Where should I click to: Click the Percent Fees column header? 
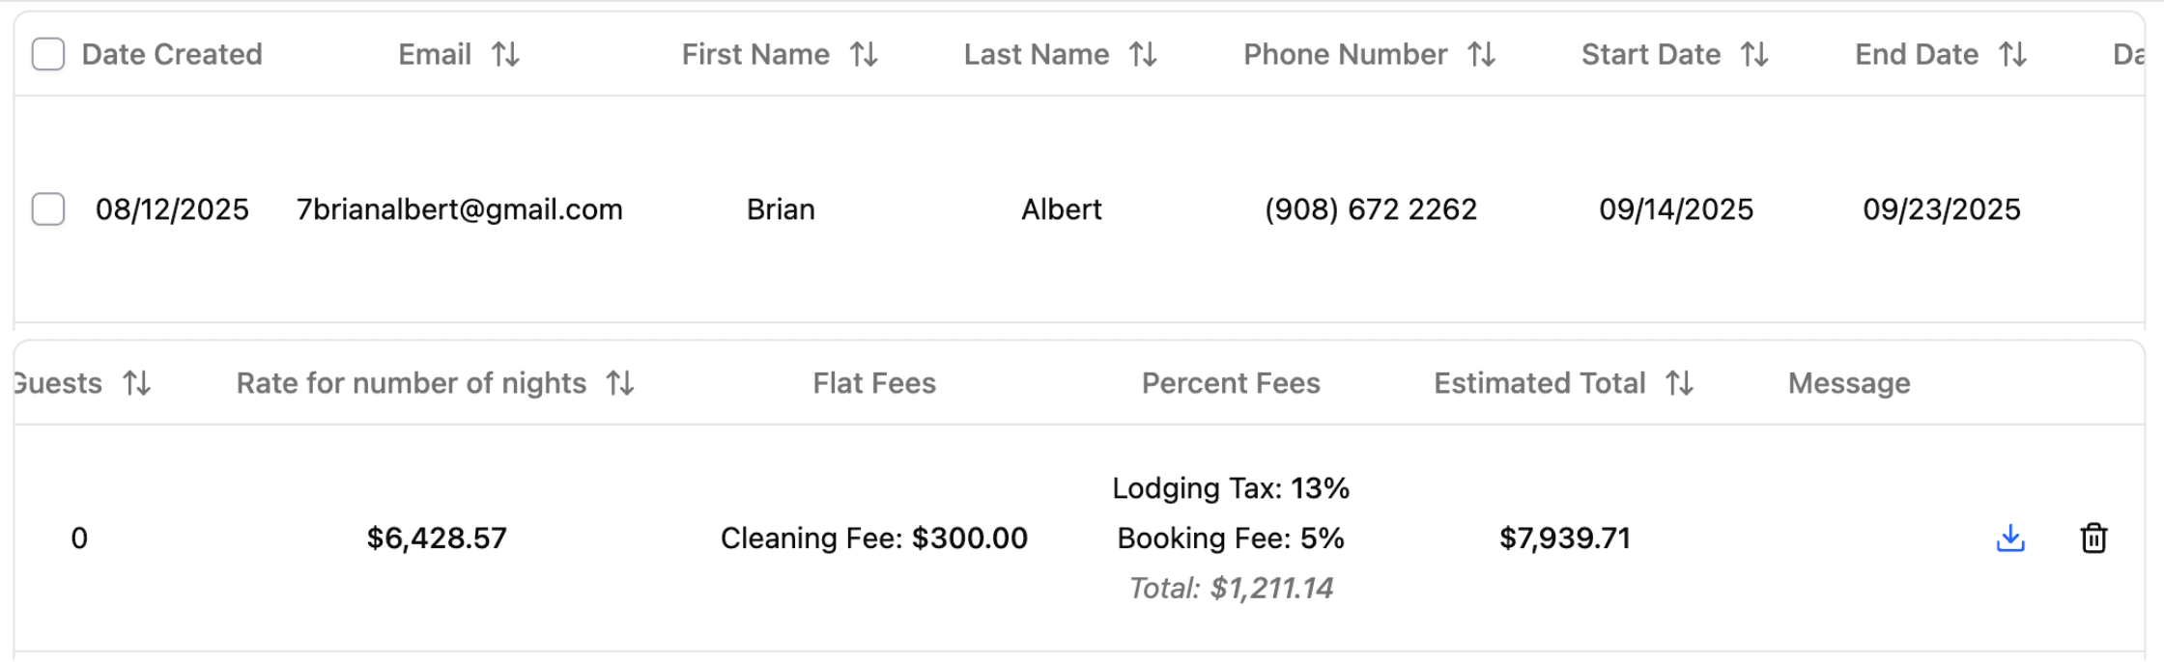[x=1230, y=384]
